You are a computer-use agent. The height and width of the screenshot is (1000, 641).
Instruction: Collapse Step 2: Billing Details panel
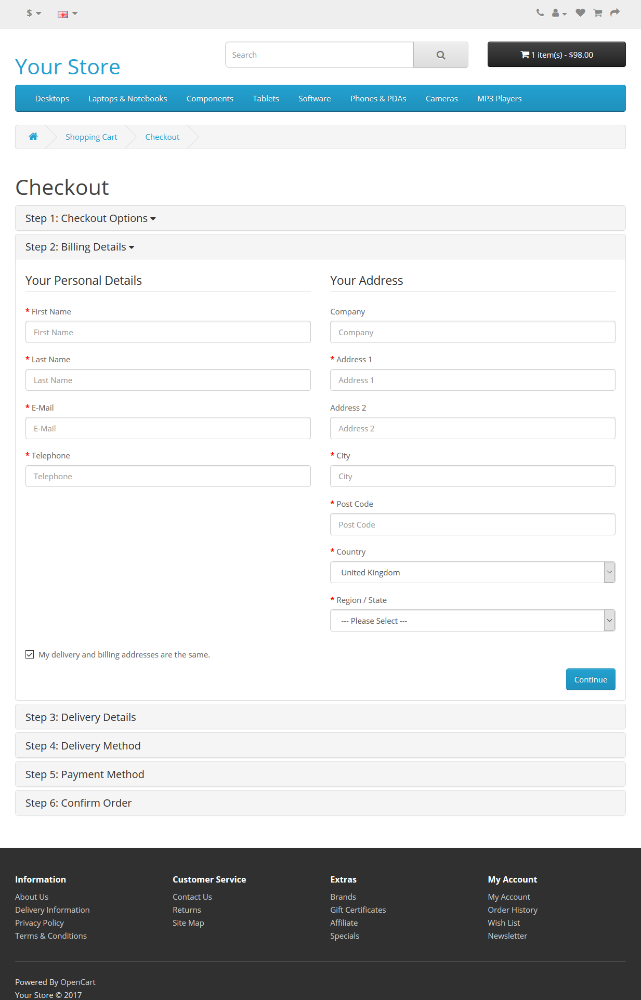[80, 247]
